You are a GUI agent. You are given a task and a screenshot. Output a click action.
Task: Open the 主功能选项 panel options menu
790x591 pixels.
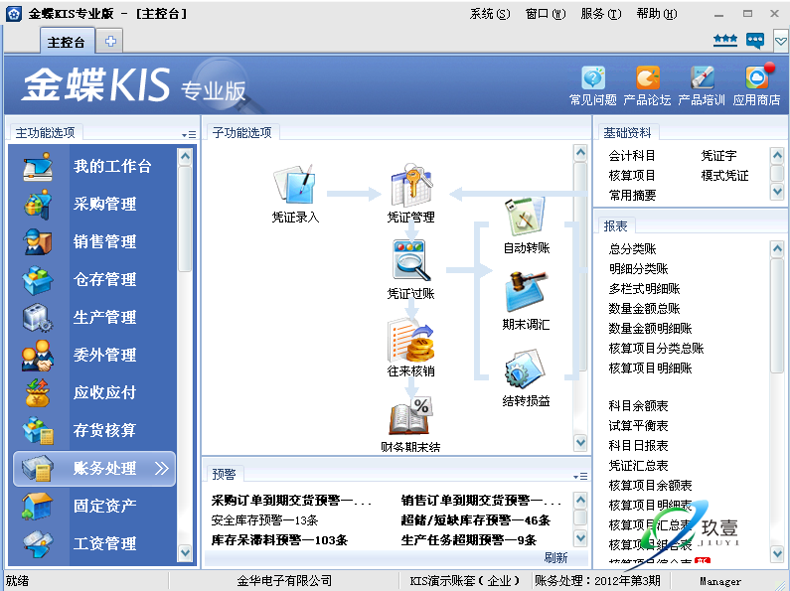(189, 135)
